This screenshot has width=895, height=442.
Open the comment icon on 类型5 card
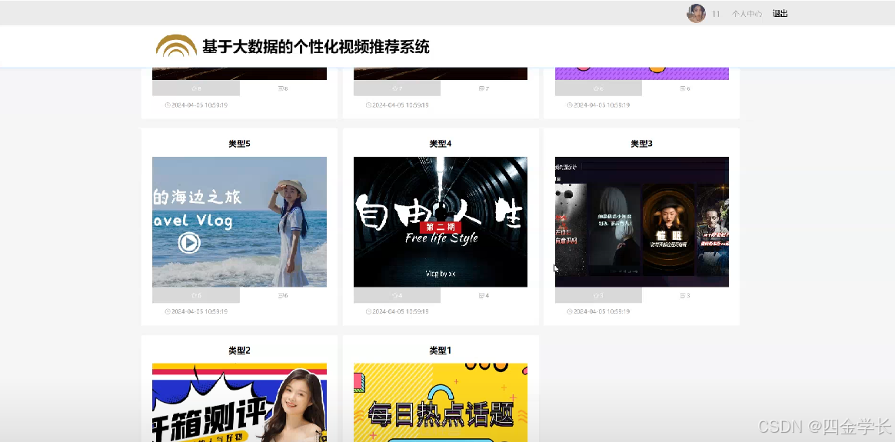click(280, 295)
